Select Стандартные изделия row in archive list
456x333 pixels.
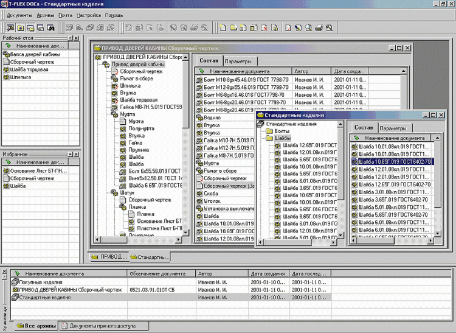point(171,297)
